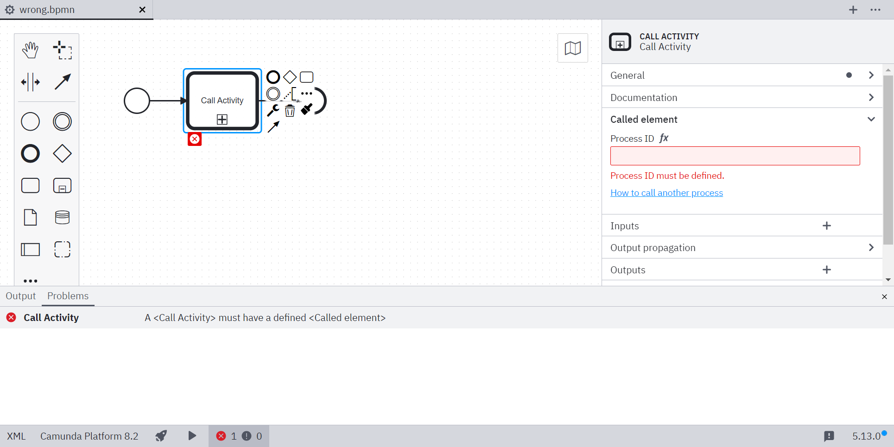The height and width of the screenshot is (447, 894).
Task: Switch to the Problems tab
Action: tap(68, 296)
